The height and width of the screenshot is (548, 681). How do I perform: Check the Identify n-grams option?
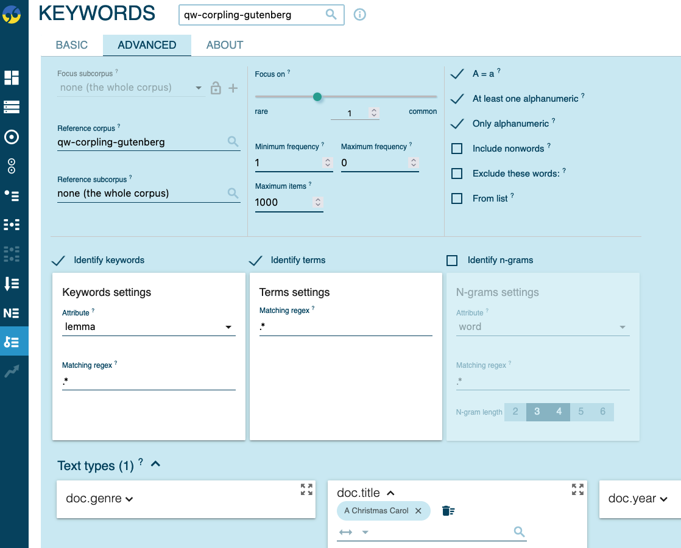(x=452, y=261)
